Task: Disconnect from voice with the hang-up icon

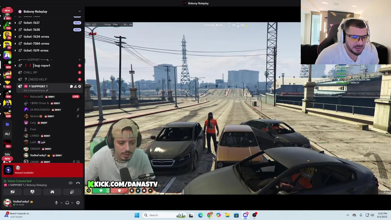Action: [78, 183]
